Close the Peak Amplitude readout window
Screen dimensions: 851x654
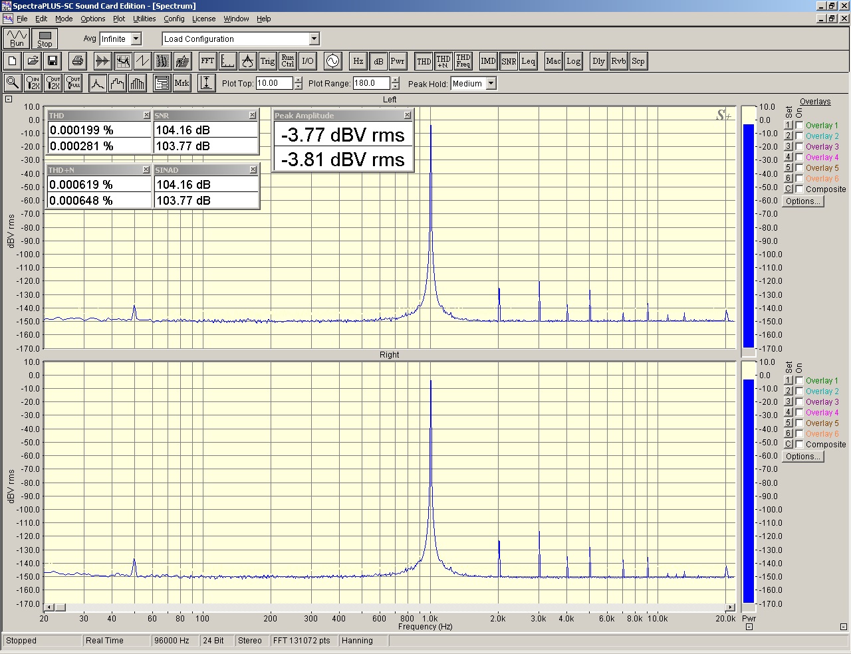407,116
